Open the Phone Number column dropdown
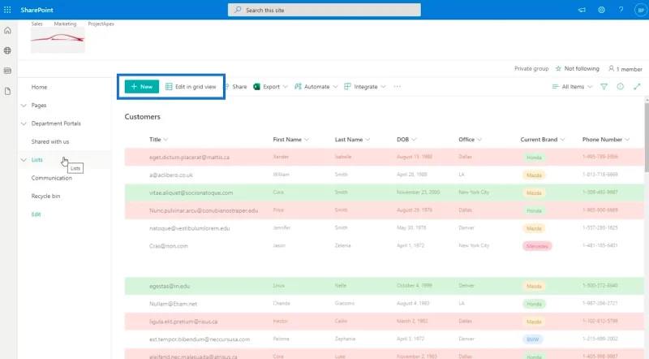This screenshot has width=649, height=359. coord(627,140)
